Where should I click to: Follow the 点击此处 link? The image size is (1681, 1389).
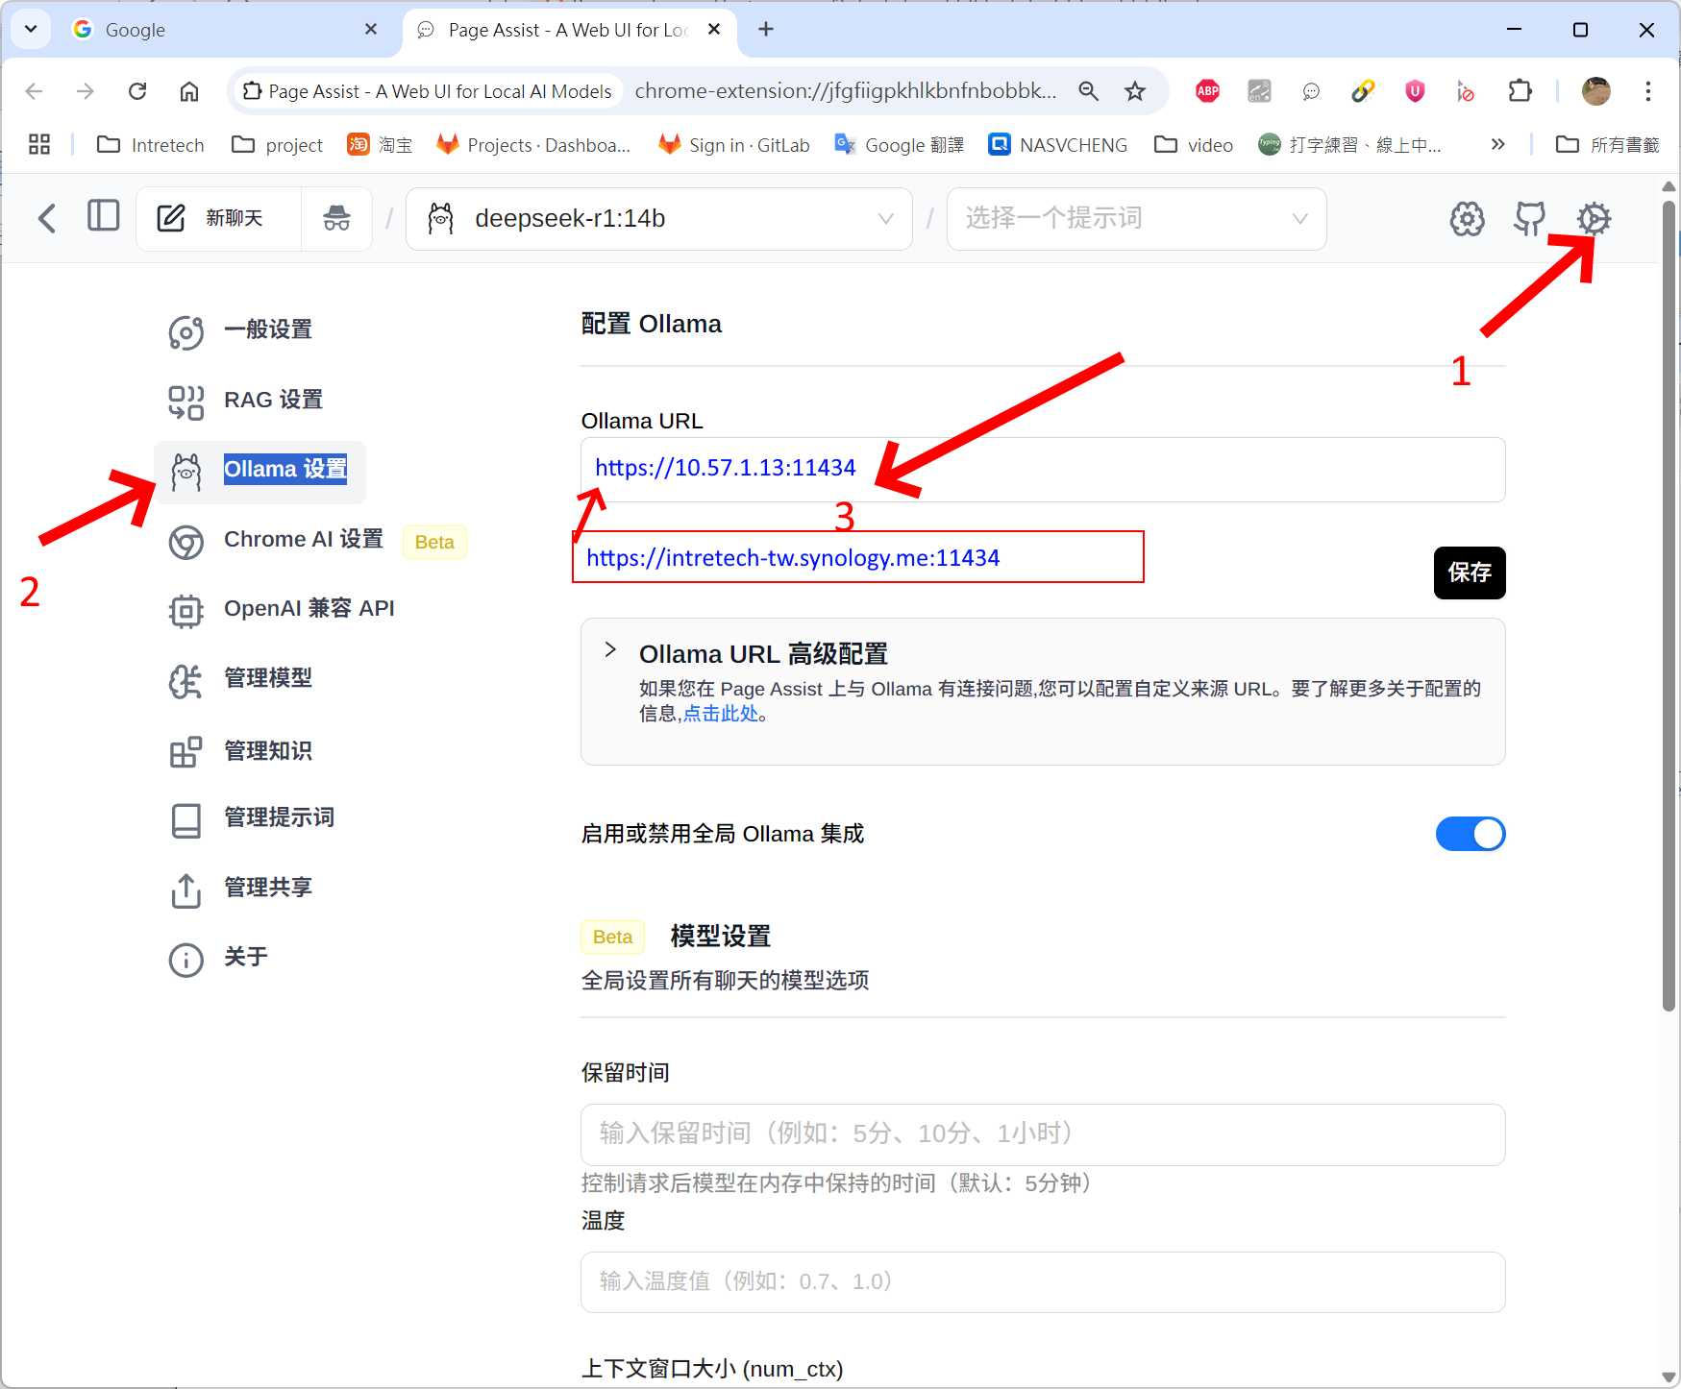[x=720, y=714]
